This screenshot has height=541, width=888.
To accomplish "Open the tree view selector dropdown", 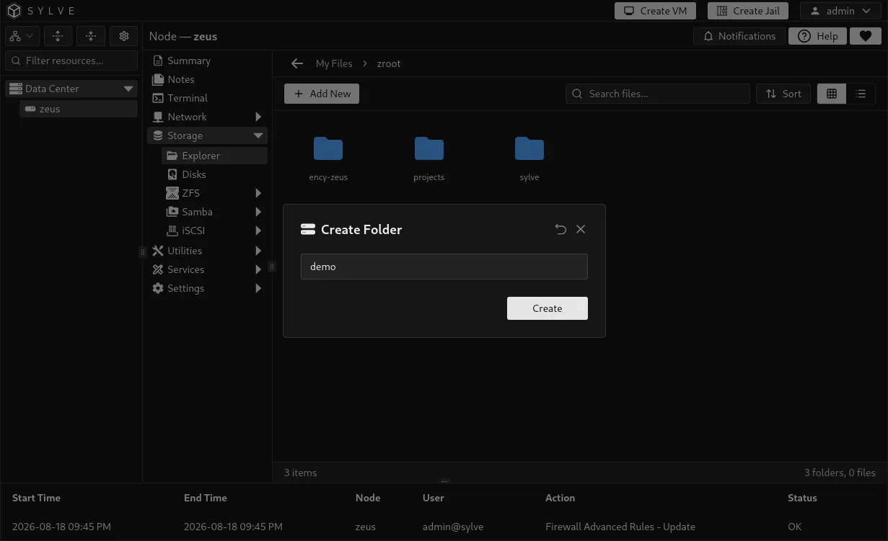I will [x=22, y=36].
